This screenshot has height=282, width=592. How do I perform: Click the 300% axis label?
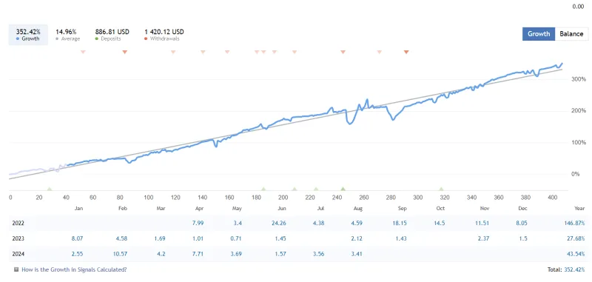pos(579,79)
